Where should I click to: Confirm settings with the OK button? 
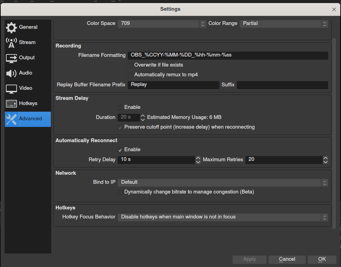322,259
